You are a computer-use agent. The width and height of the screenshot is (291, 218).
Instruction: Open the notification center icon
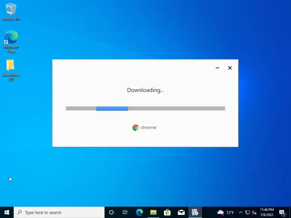[x=282, y=212]
